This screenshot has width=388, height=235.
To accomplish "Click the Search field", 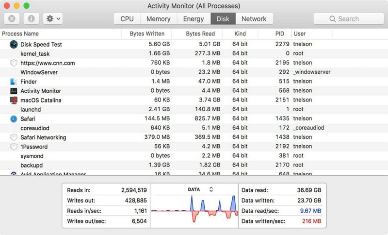I will (348, 19).
